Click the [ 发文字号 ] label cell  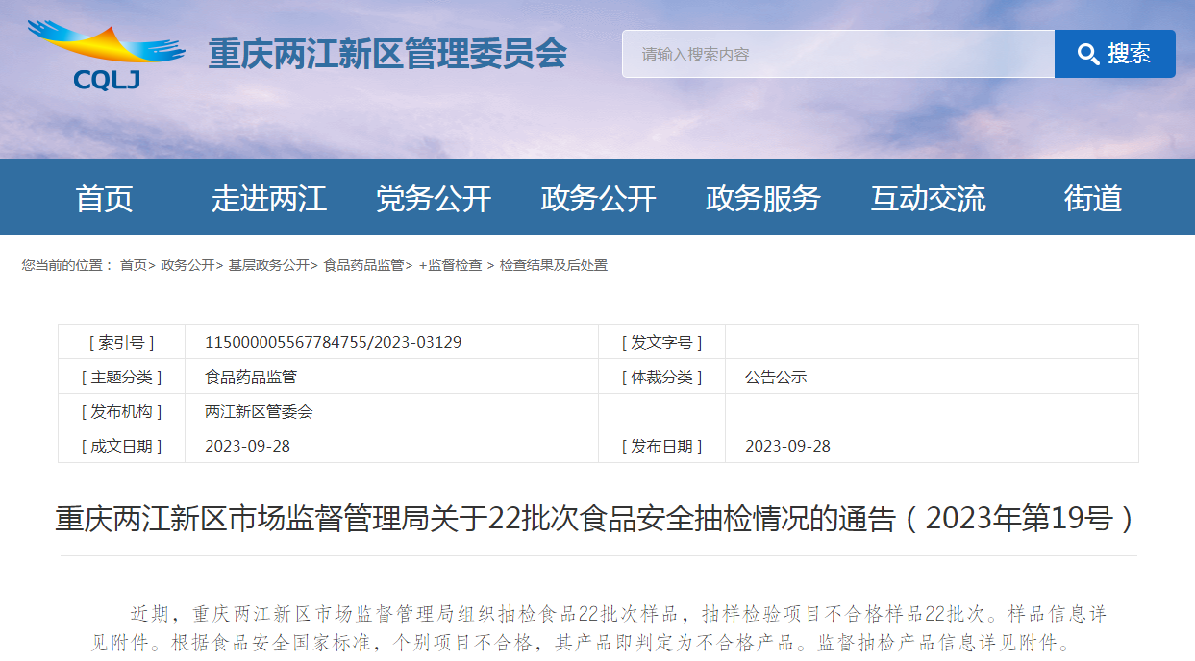661,342
